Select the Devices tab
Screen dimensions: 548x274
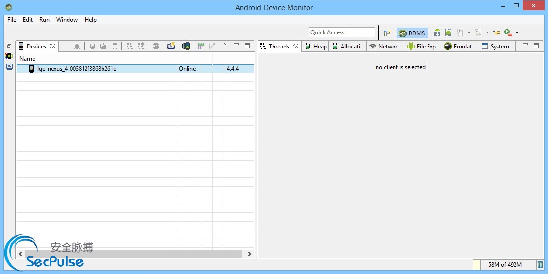click(36, 47)
